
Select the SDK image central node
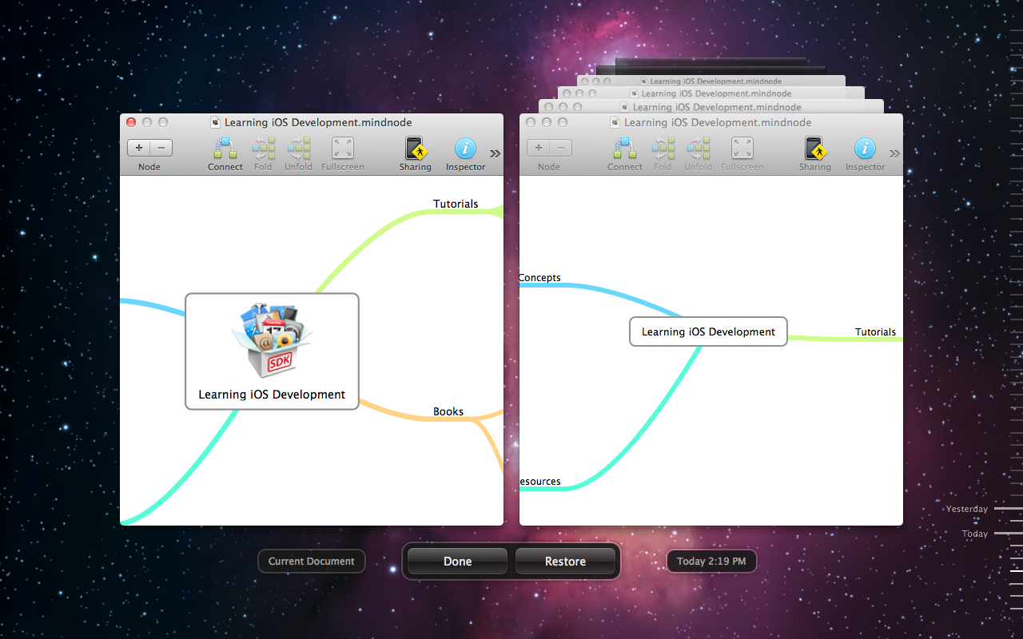point(272,351)
